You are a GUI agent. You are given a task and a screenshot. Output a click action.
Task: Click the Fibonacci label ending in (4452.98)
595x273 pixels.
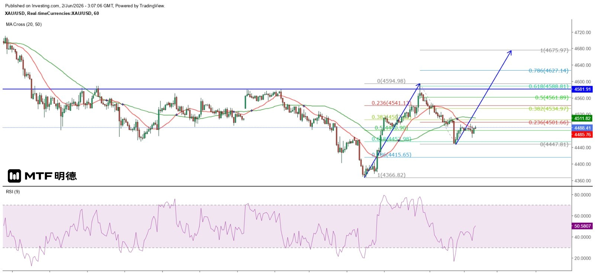click(392, 139)
